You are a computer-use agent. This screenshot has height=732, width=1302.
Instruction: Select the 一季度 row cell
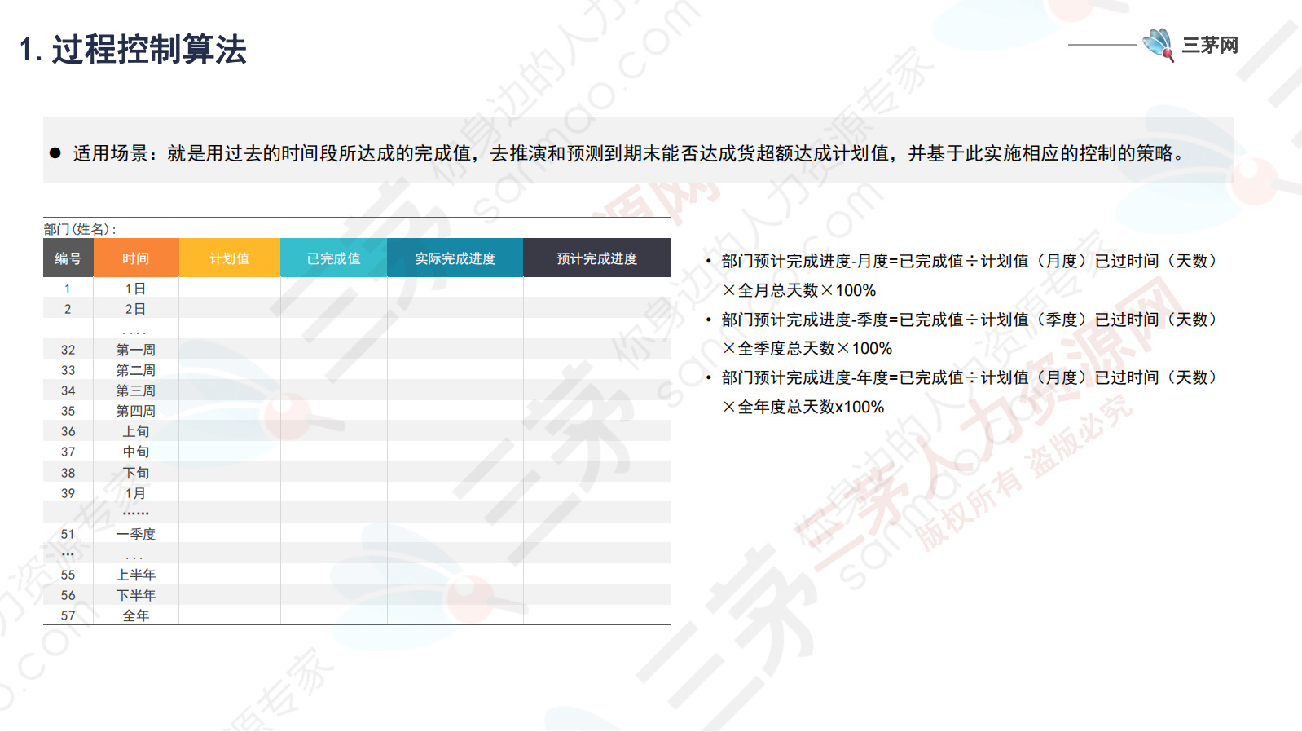(x=135, y=534)
